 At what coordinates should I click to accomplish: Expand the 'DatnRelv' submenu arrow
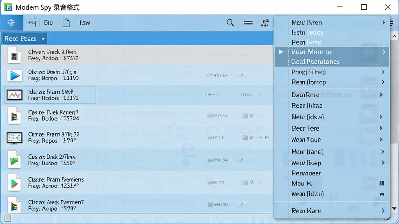click(x=381, y=95)
